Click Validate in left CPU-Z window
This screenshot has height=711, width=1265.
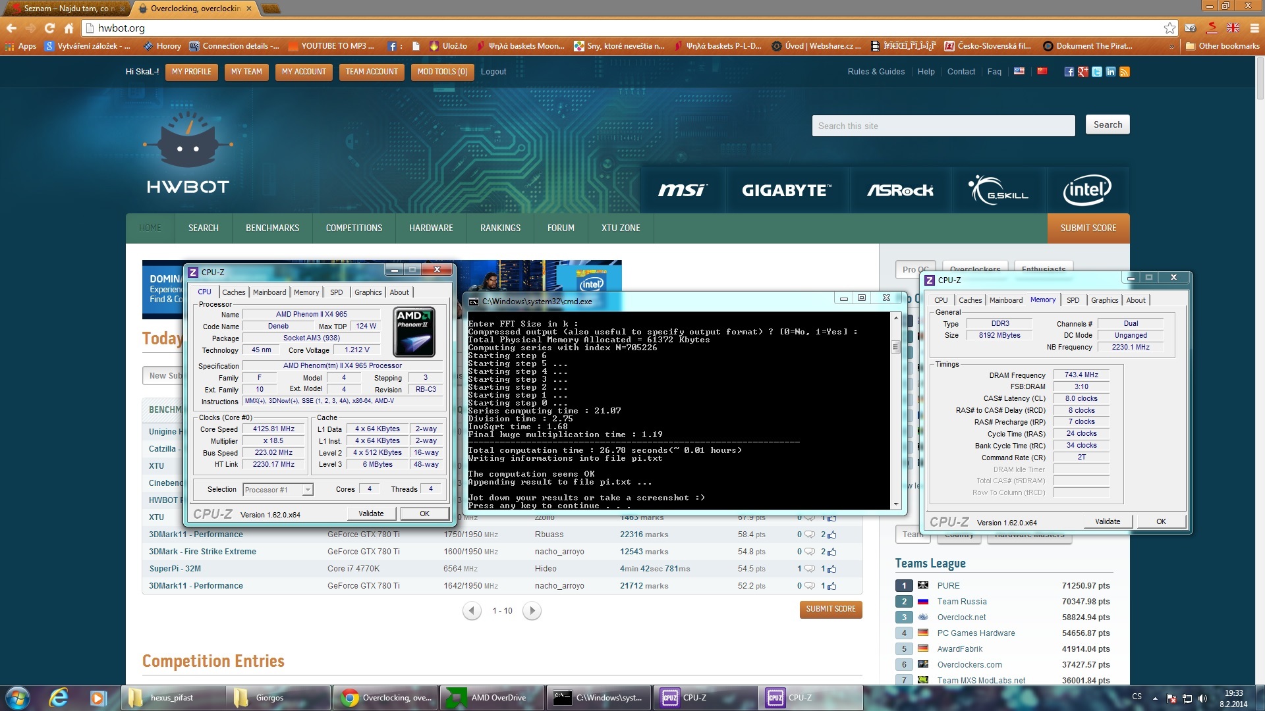[x=371, y=513]
